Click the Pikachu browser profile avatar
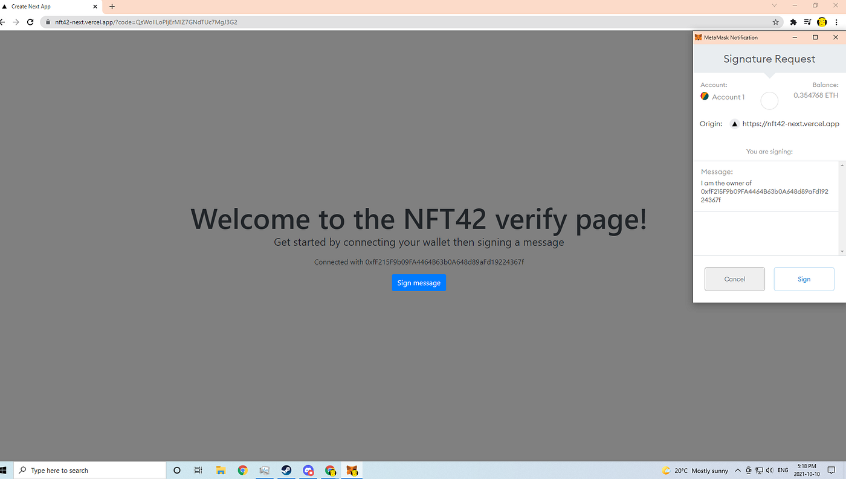The image size is (846, 479). (822, 22)
